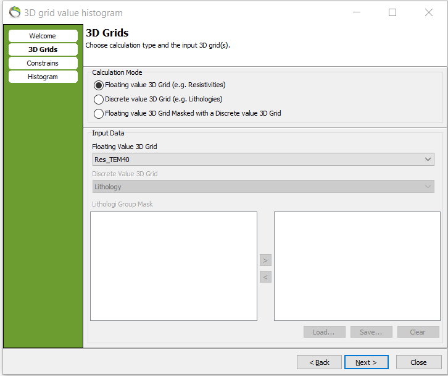The width and height of the screenshot is (448, 376).
Task: Jump to the Histogram step
Action: pos(43,77)
